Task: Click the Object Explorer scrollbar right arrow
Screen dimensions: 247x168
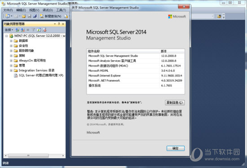Action: coord(63,156)
